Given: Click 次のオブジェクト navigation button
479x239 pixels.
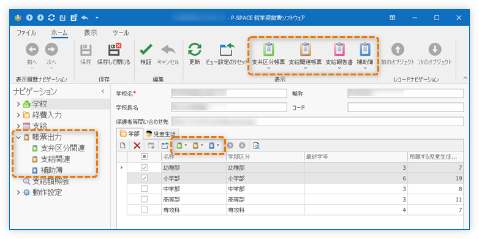Looking at the screenshot, I should 435,54.
